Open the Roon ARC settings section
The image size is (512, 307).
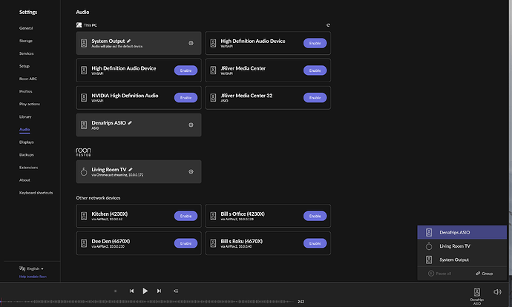27,79
